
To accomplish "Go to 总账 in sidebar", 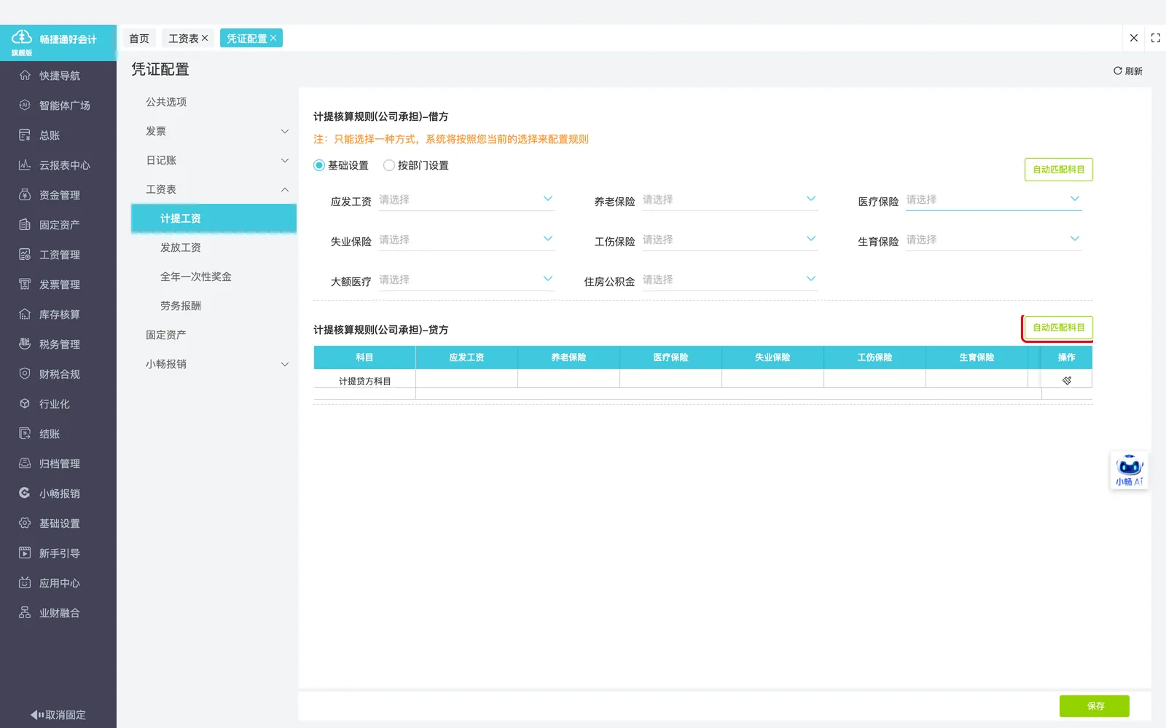I will pyautogui.click(x=58, y=135).
